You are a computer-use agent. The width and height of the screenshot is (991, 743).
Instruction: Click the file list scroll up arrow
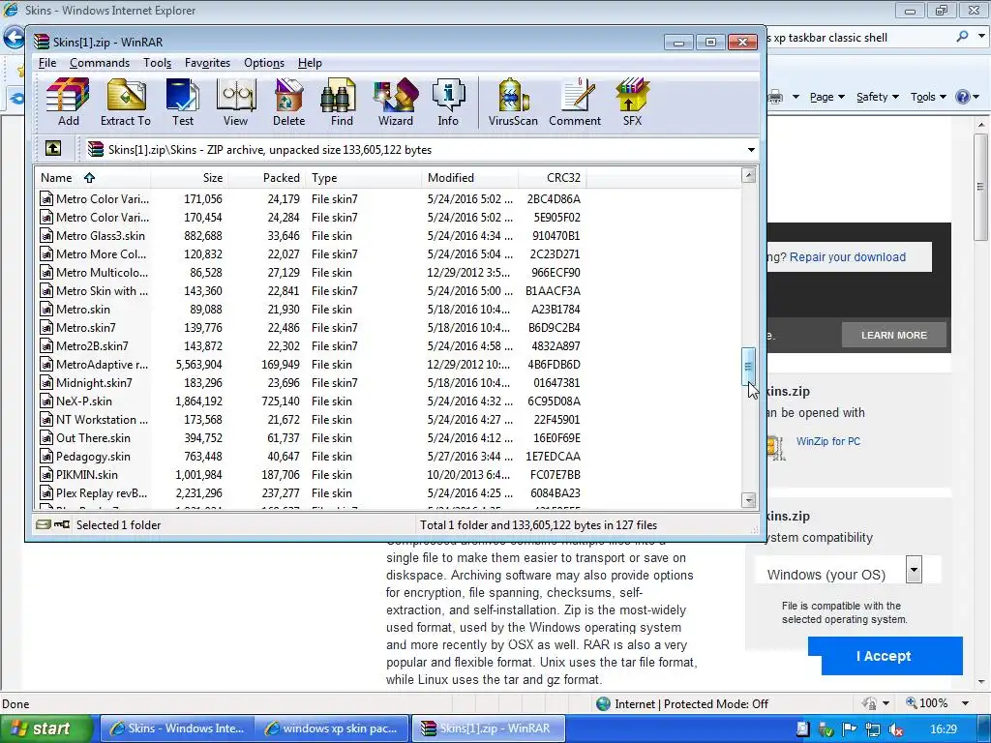[748, 175]
